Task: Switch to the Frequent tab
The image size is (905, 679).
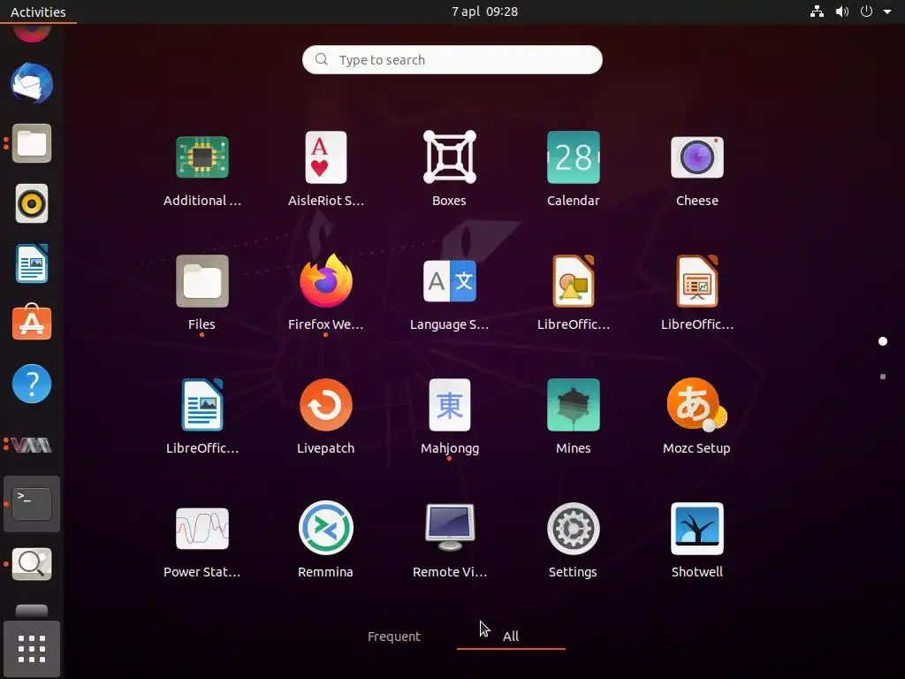Action: click(x=394, y=637)
